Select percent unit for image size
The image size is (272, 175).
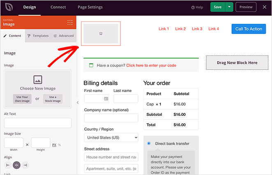click(60, 145)
